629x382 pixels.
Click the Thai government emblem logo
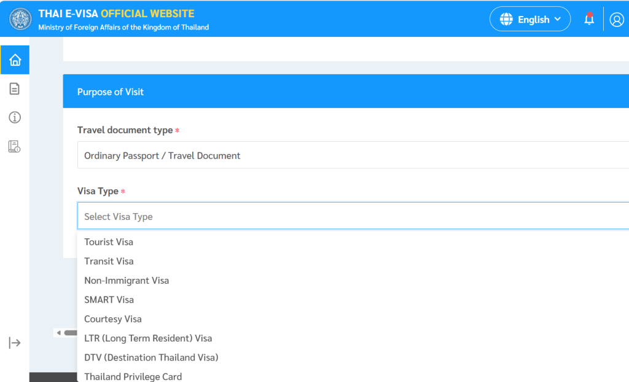(x=21, y=19)
